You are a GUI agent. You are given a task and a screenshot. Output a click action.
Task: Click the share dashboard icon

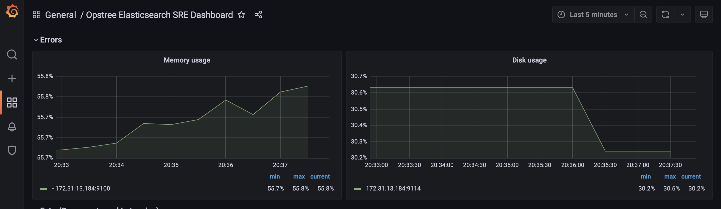[x=258, y=14]
